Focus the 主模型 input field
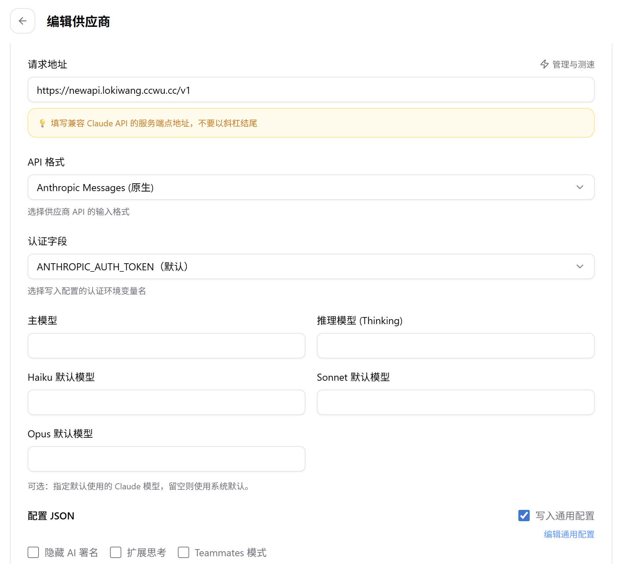 (167, 346)
